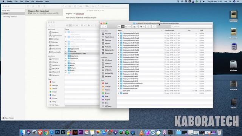
Task: Switch front Finder window to column view
Action: 126,26
